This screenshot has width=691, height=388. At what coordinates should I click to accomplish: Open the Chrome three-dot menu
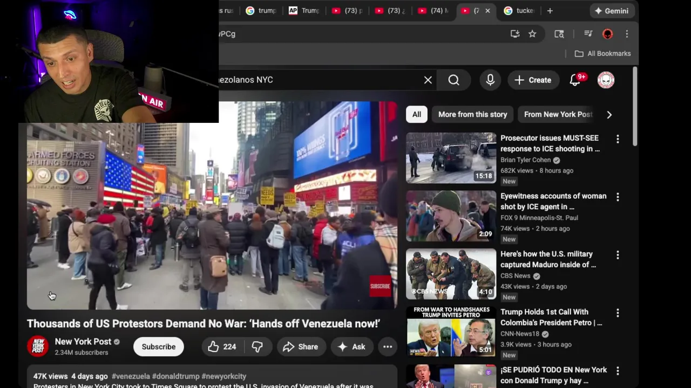(x=627, y=34)
